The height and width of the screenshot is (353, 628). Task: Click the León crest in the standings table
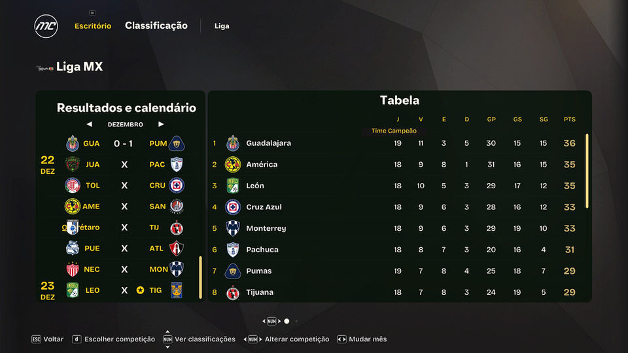233,186
